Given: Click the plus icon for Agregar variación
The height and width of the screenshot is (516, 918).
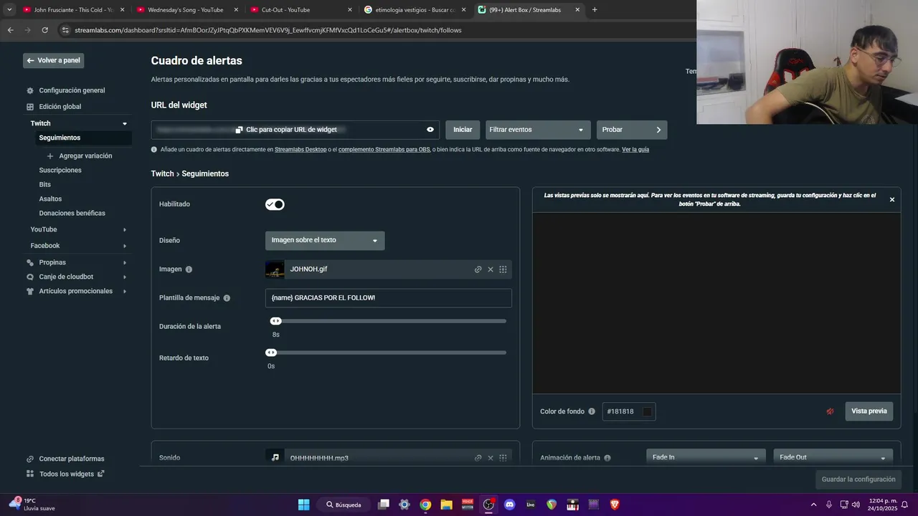Looking at the screenshot, I should click(50, 156).
